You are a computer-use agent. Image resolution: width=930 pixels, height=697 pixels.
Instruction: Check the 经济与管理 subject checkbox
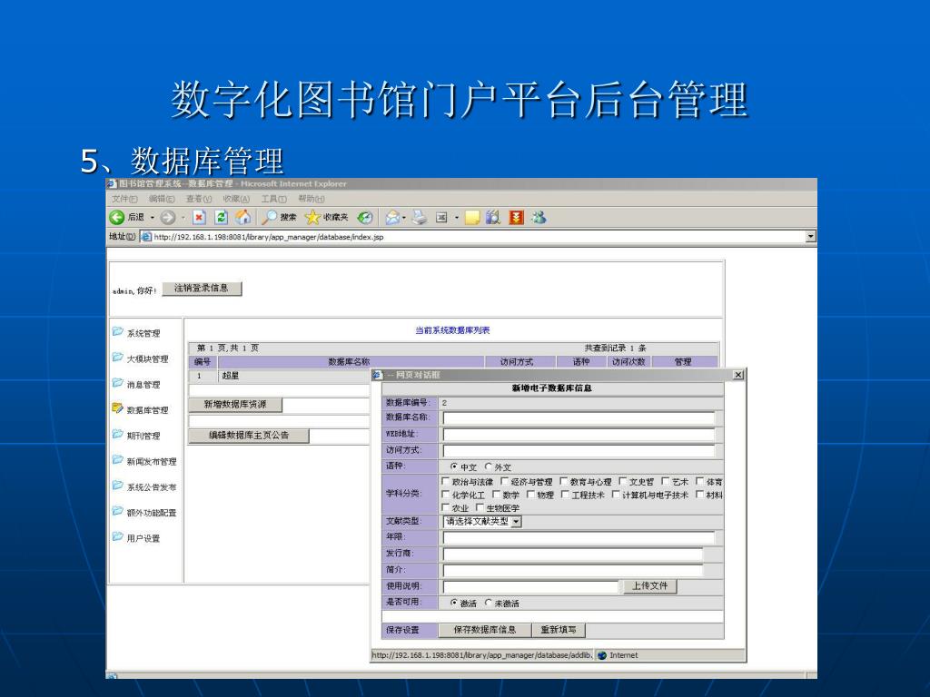505,481
